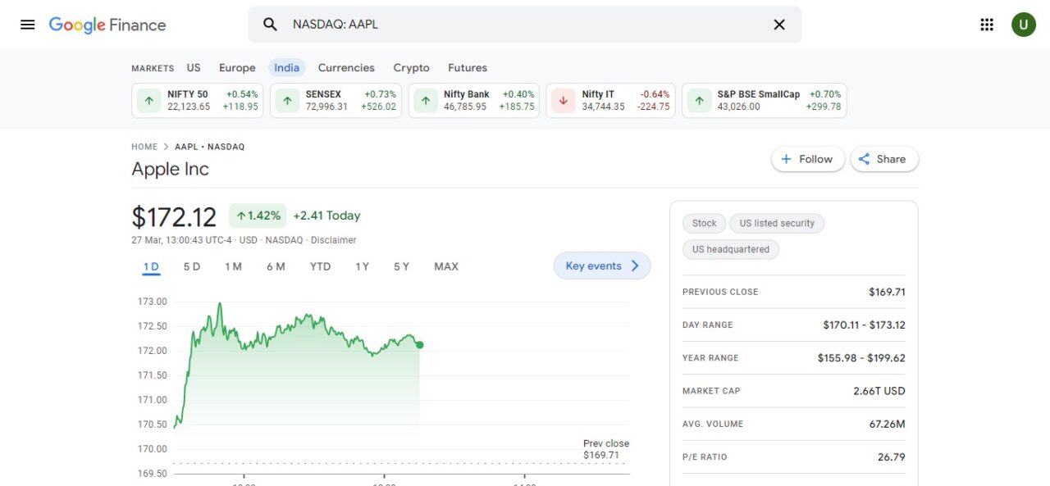Switch chart to 1Y range
The height and width of the screenshot is (486, 1050).
(362, 266)
